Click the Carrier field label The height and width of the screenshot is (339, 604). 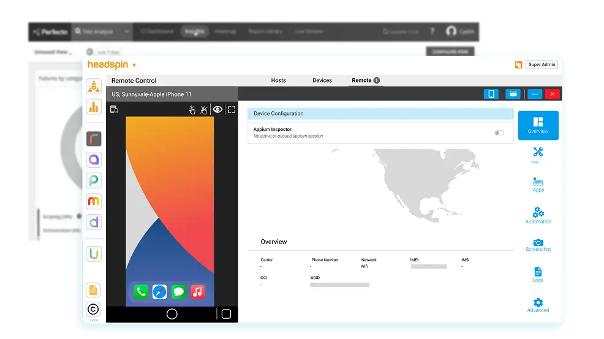point(266,259)
